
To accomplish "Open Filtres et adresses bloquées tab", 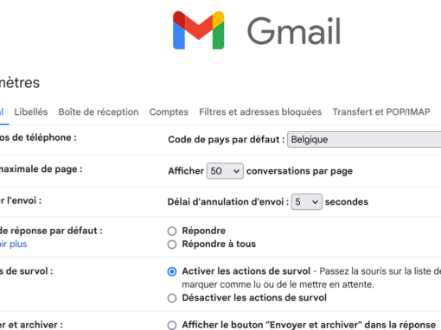I will 260,111.
